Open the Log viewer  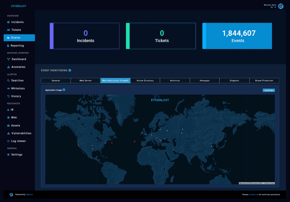click(19, 141)
